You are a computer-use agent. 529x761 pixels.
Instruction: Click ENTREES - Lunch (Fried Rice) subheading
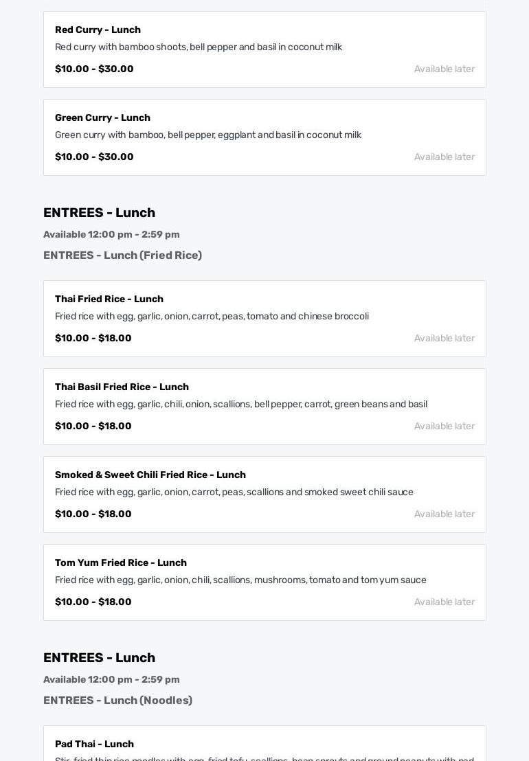pos(122,255)
